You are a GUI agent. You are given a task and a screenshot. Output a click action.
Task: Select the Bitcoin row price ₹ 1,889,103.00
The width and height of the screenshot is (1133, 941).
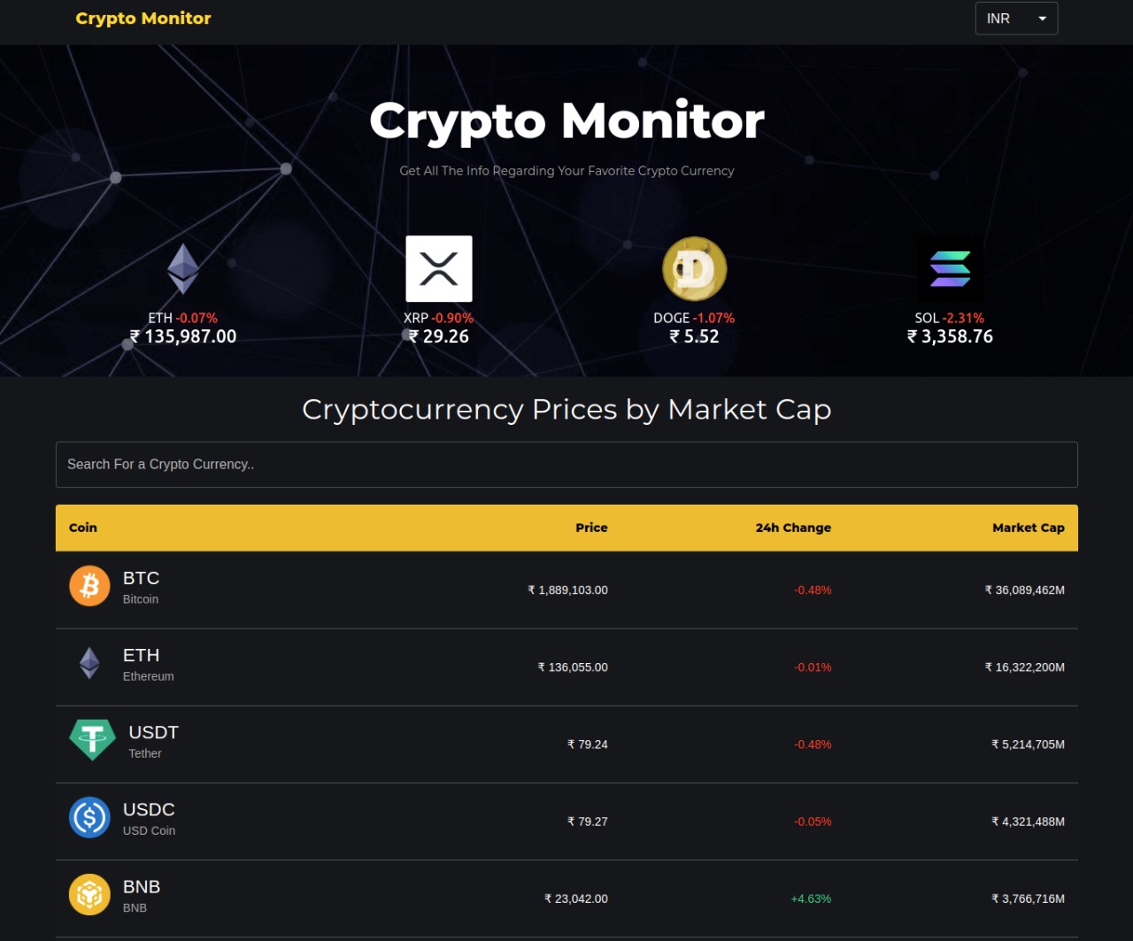click(567, 590)
